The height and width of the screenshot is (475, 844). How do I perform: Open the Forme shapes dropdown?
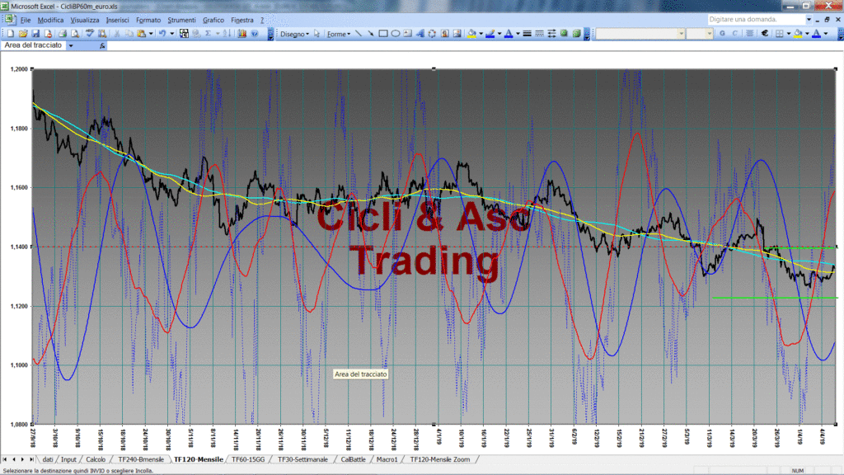click(x=339, y=34)
